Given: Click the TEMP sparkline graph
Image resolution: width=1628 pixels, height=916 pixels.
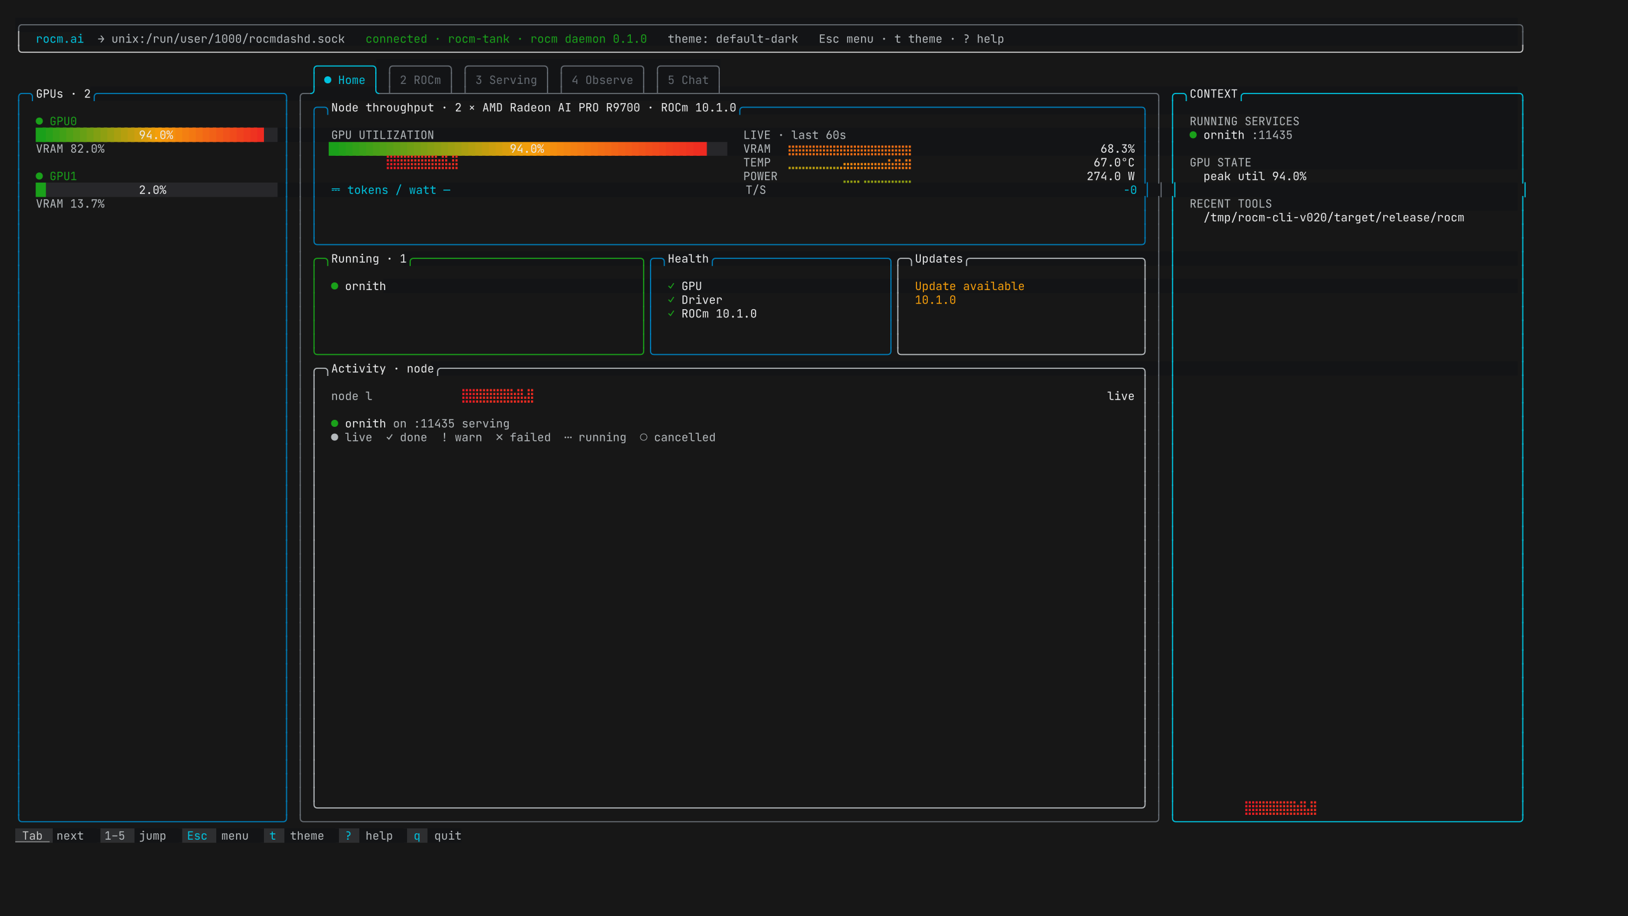Looking at the screenshot, I should pyautogui.click(x=850, y=164).
